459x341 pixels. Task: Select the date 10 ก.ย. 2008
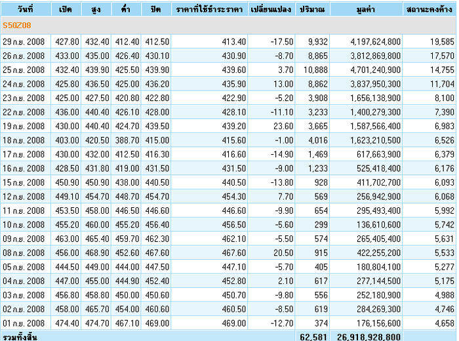click(x=24, y=225)
